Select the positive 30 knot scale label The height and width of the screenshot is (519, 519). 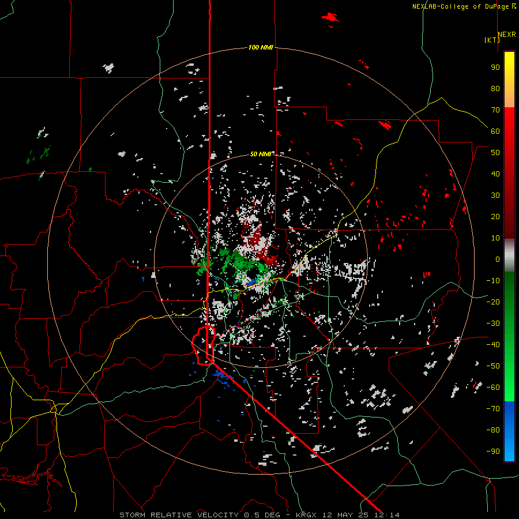pyautogui.click(x=495, y=195)
